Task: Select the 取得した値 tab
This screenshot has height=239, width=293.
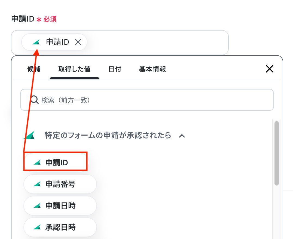Action: 74,69
